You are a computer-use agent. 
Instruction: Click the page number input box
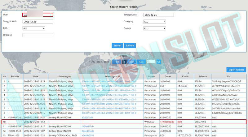click(151, 62)
